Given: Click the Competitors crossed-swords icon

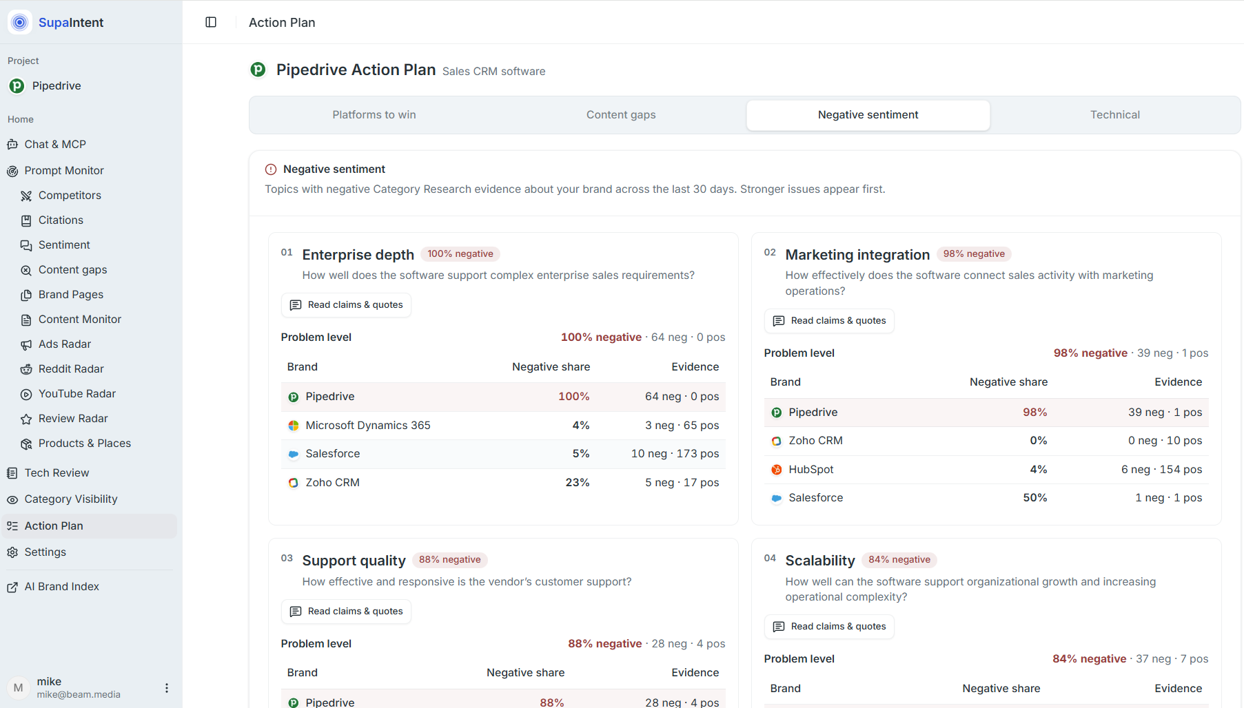Looking at the screenshot, I should pyautogui.click(x=26, y=196).
